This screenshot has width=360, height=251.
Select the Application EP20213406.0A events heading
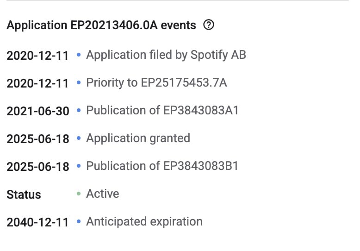click(x=101, y=25)
